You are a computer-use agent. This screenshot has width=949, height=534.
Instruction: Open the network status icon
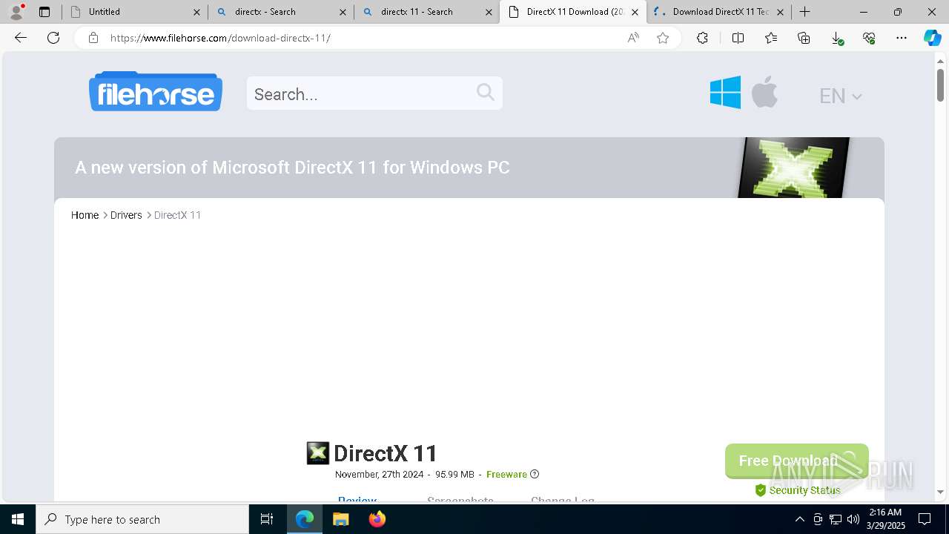(x=836, y=519)
